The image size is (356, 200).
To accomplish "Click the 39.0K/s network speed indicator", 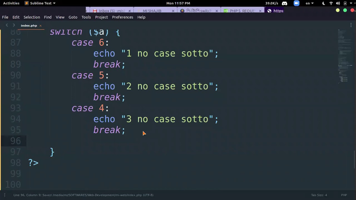I will [272, 3].
